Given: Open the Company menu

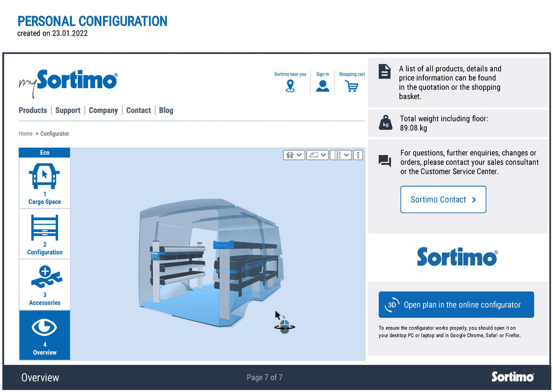Looking at the screenshot, I should [103, 110].
